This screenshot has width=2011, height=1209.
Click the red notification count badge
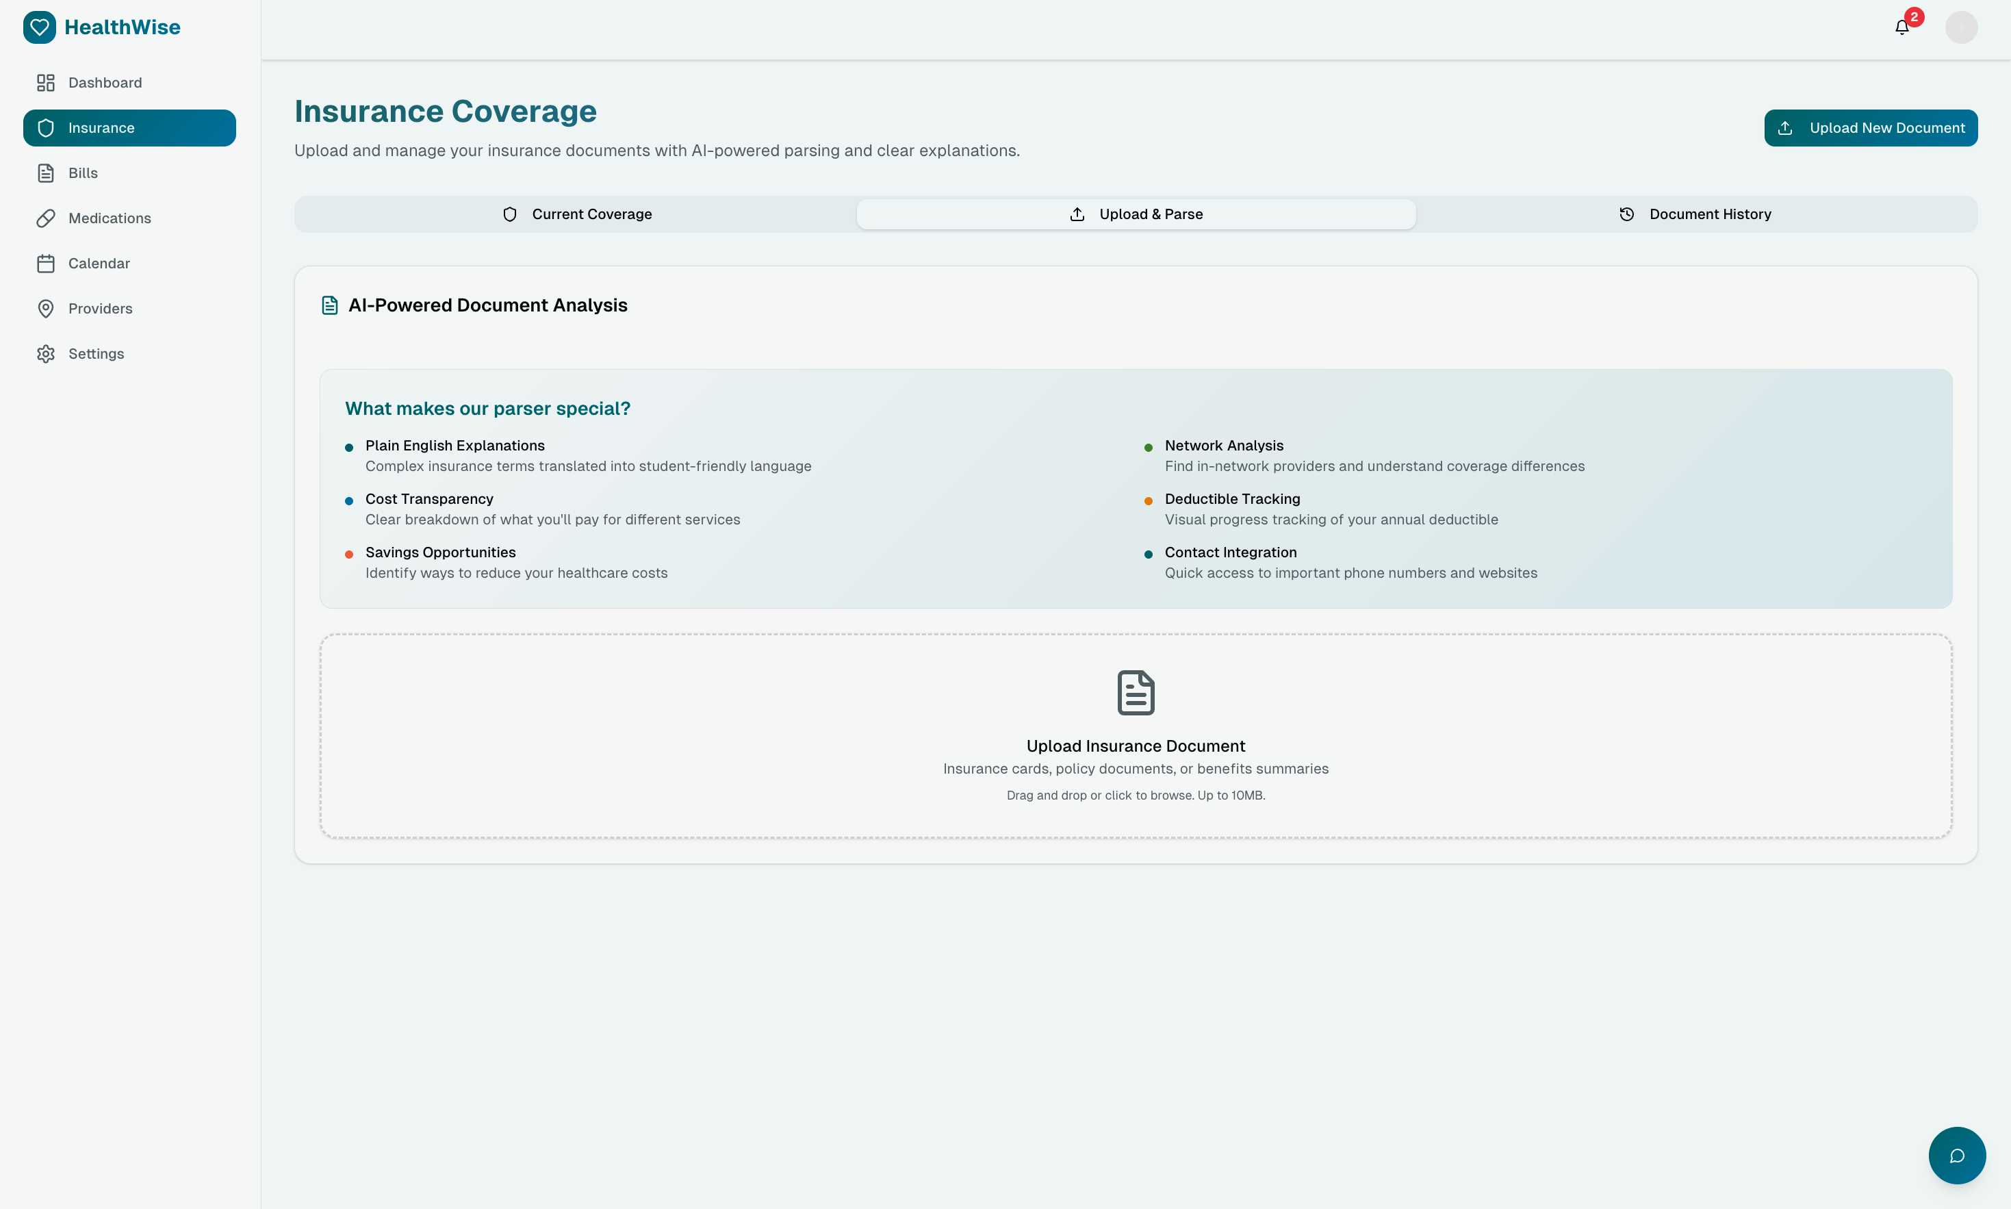point(1914,17)
